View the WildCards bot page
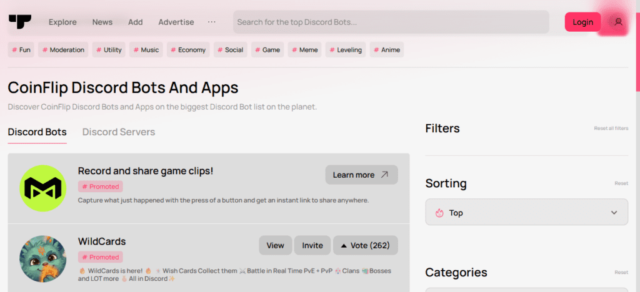 point(275,245)
